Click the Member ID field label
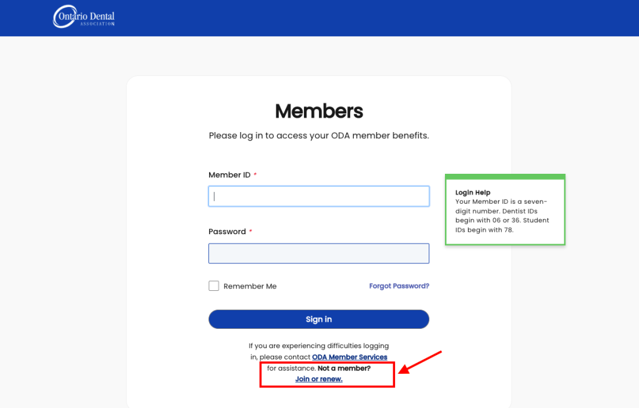 pos(230,175)
